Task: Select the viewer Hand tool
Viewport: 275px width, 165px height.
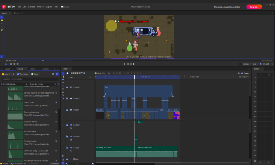Action: (x=2, y=20)
